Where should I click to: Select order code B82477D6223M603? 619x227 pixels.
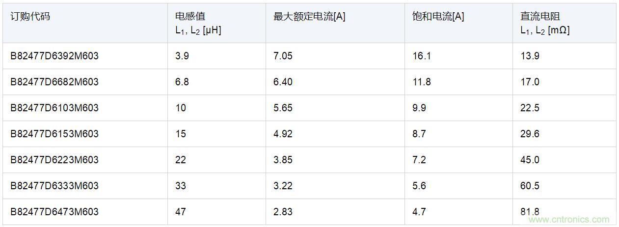click(54, 160)
